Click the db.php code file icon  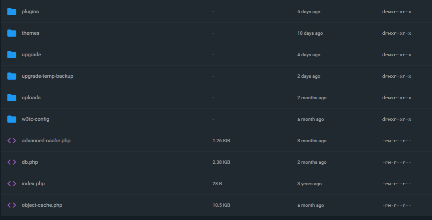[12, 162]
